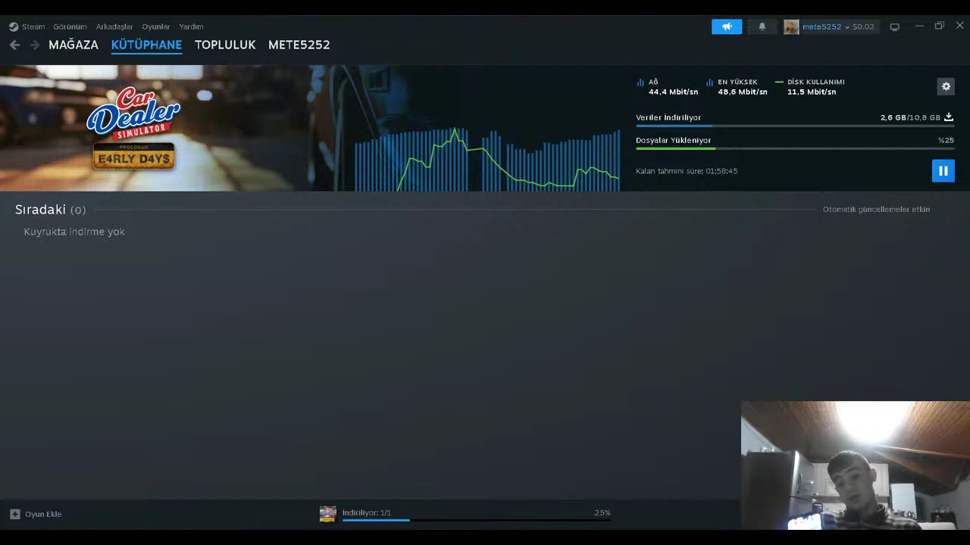Click the plus icon beside Oyun Ekle

[14, 514]
